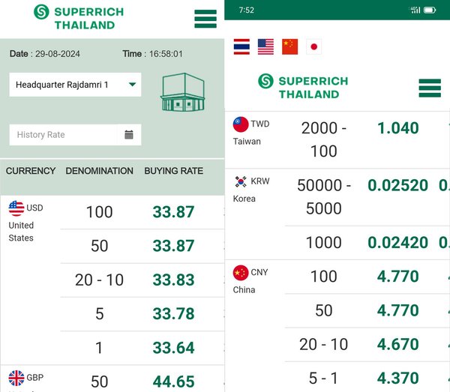Switch language using the China flag

point(289,46)
